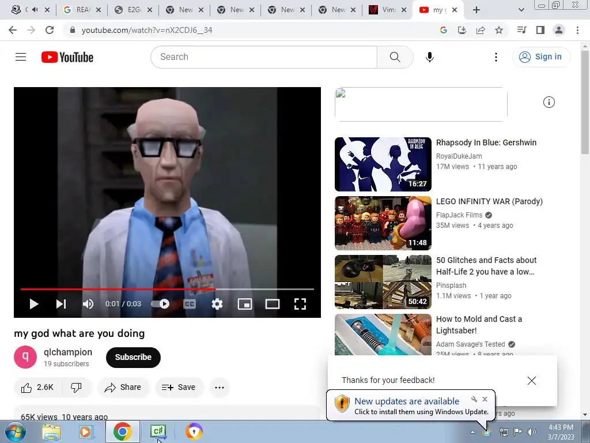Viewport: 590px width, 443px height.
Task: Reload the page
Action: tap(50, 30)
